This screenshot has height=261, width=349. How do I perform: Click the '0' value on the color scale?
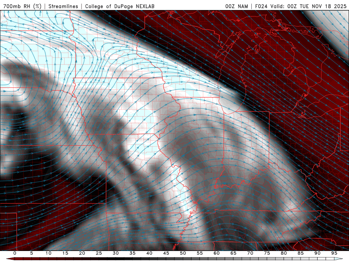click(15, 253)
